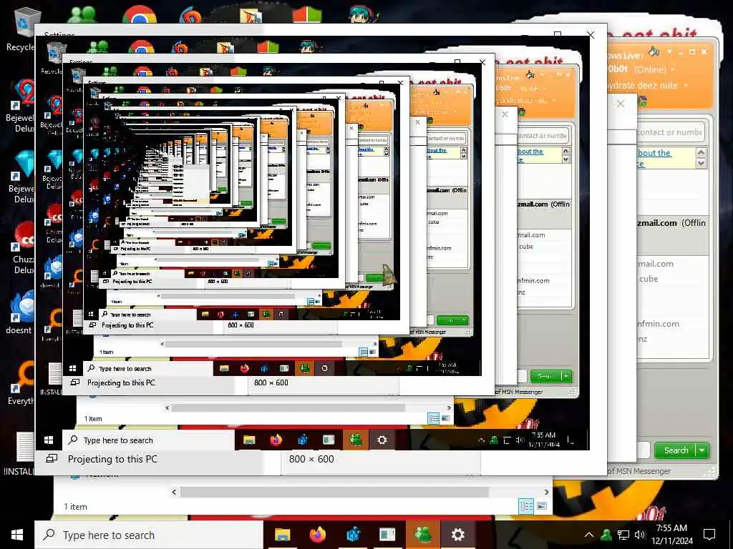Image resolution: width=733 pixels, height=549 pixels.
Task: Open the Windows Start menu
Action: click(17, 535)
